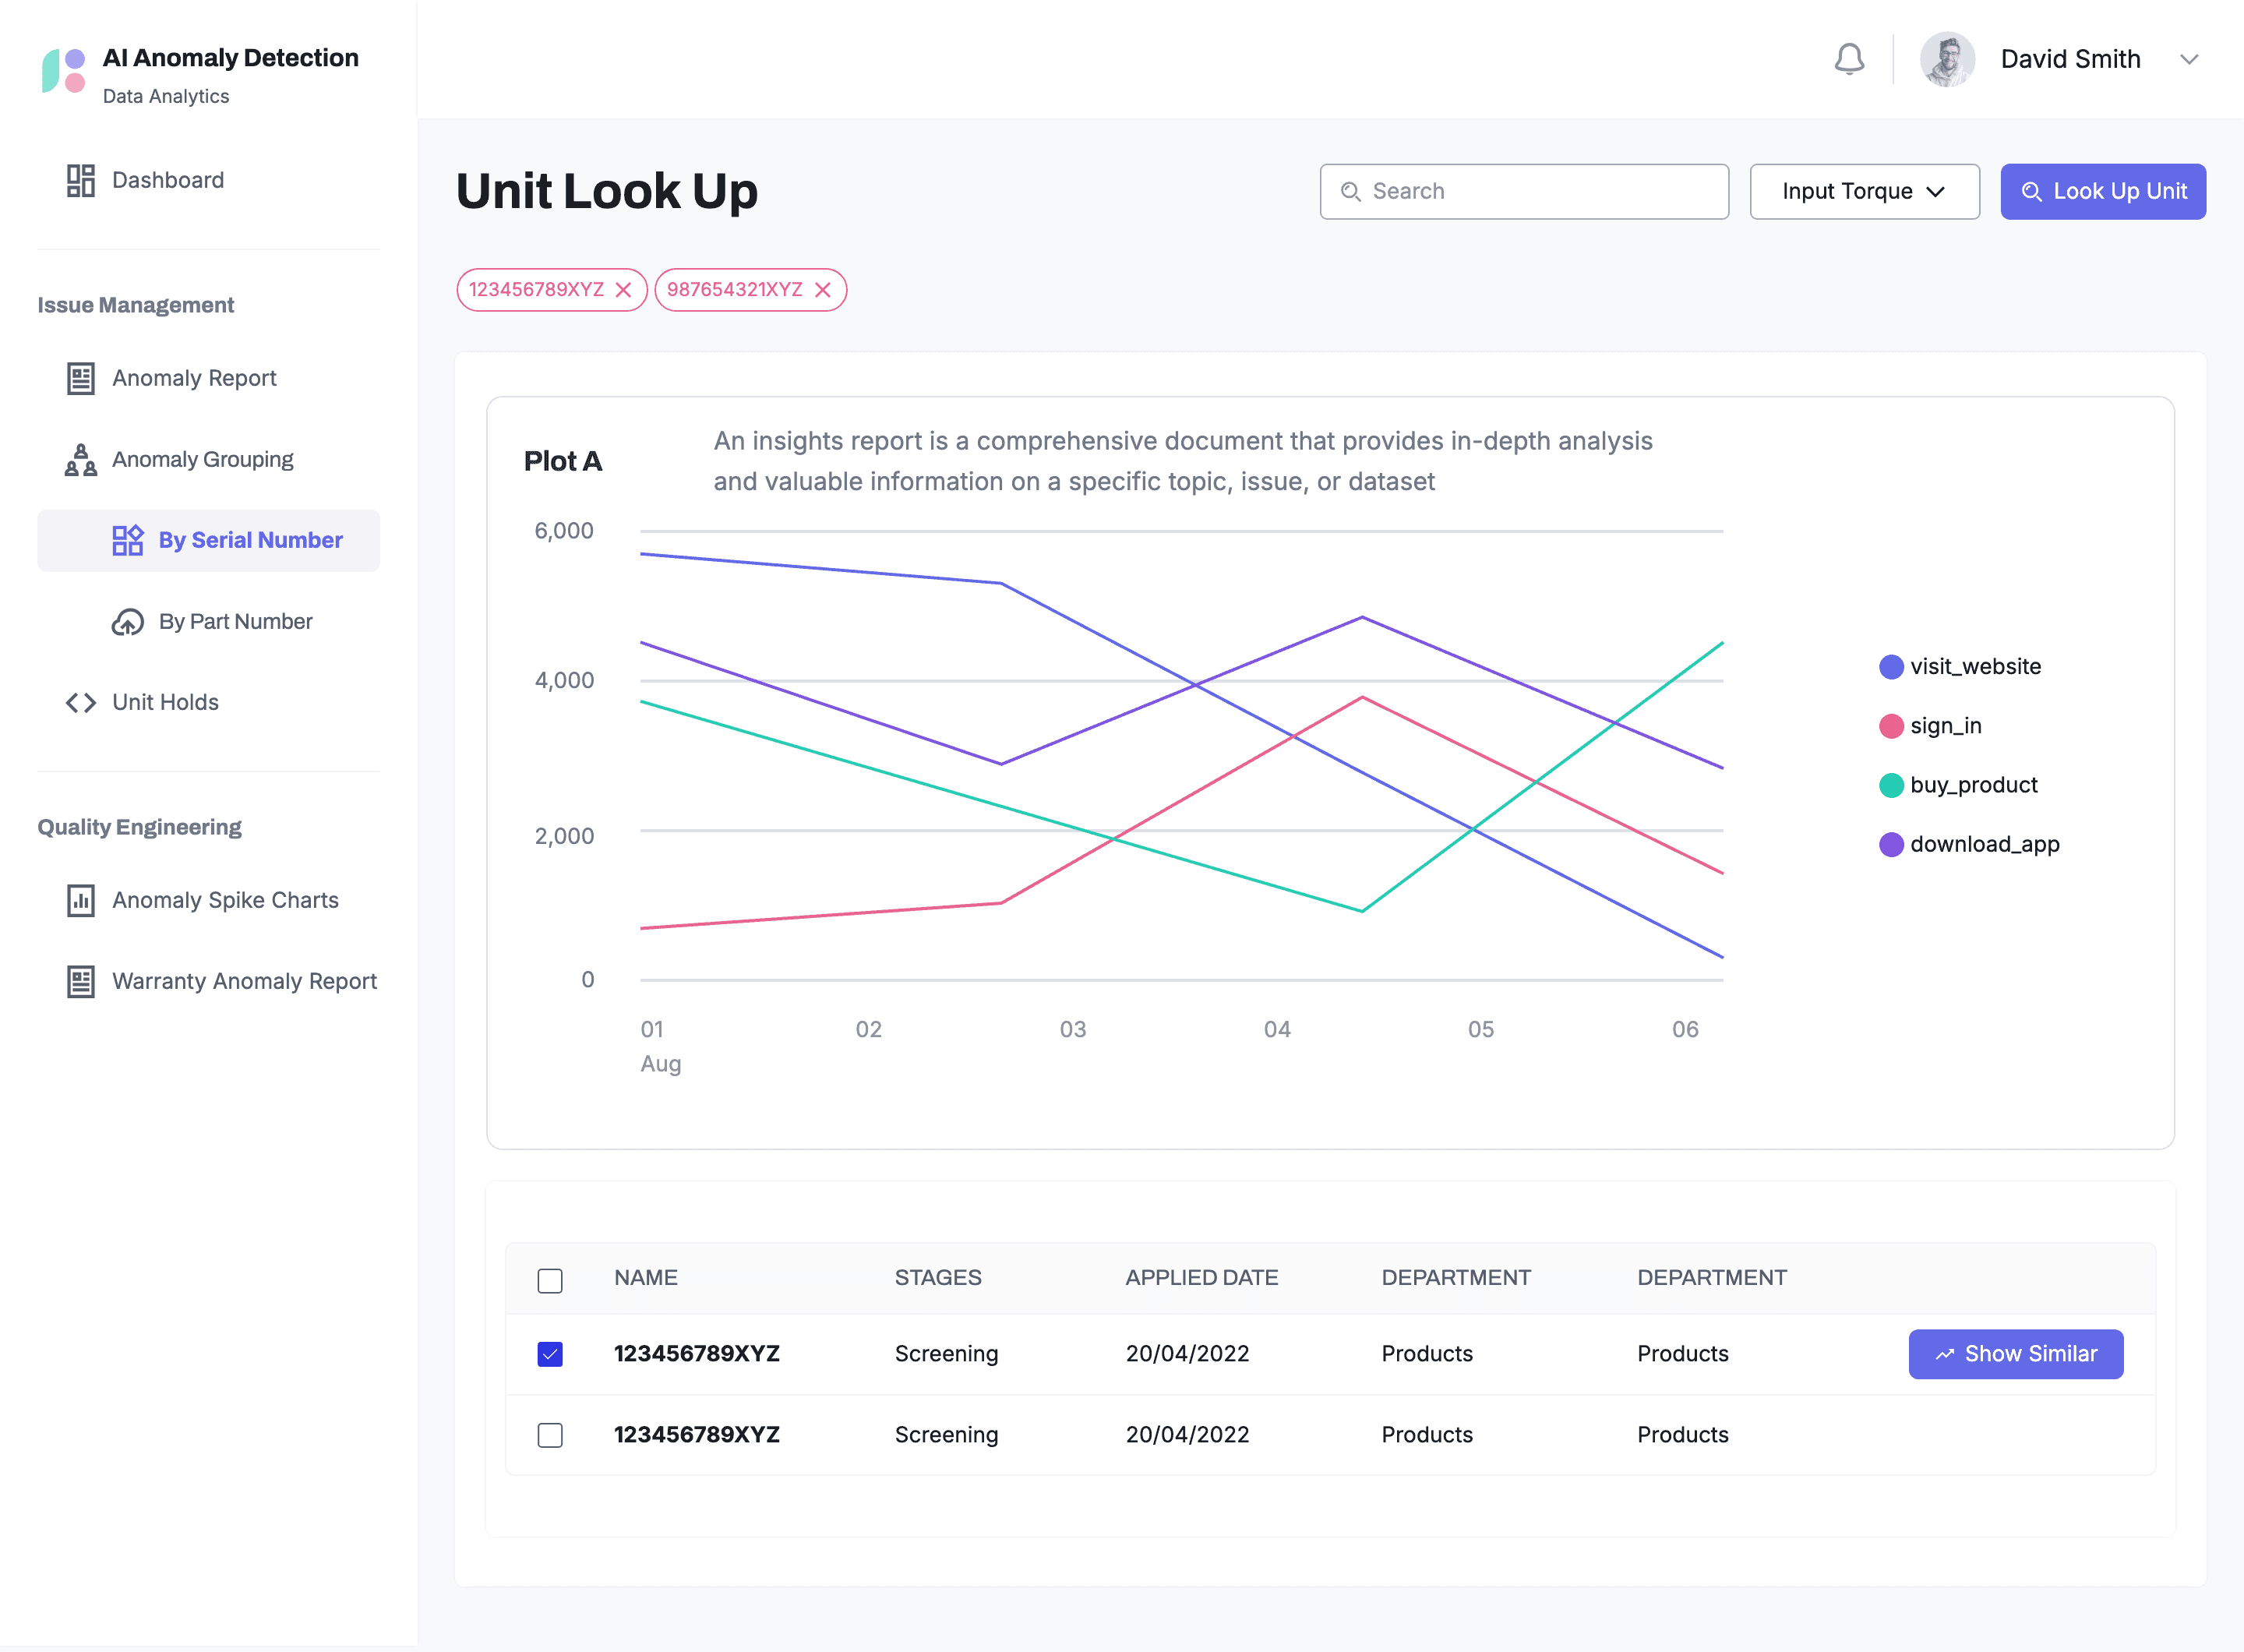Check the second table row's checkbox
The width and height of the screenshot is (2244, 1652).
(550, 1435)
